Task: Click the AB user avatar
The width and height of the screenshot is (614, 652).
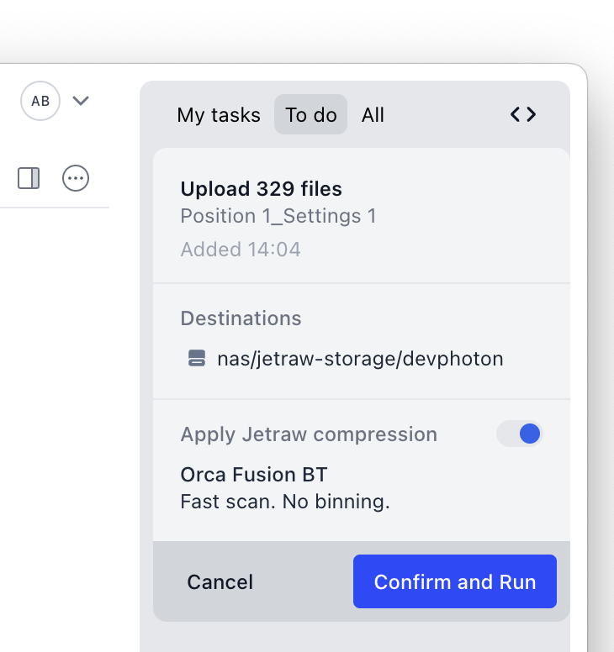Action: click(40, 101)
